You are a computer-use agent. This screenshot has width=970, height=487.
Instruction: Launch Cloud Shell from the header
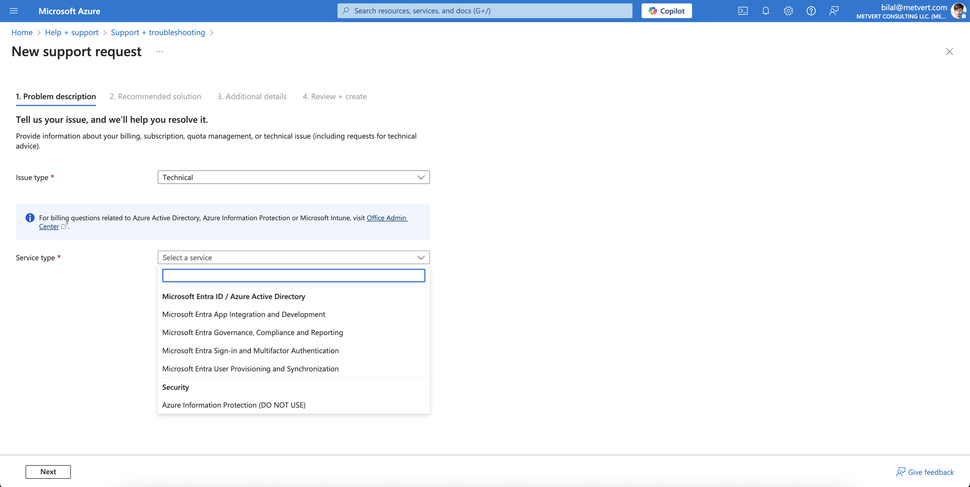point(743,11)
